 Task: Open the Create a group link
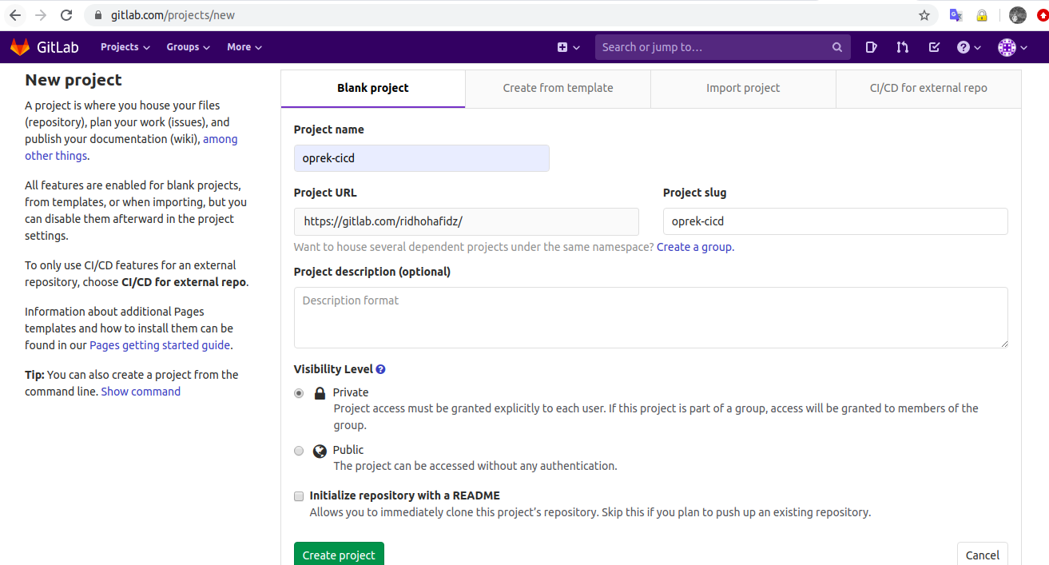pyautogui.click(x=694, y=247)
